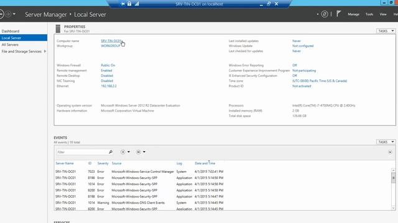Sort events by ID column
This screenshot has height=223, width=398.
90,164
